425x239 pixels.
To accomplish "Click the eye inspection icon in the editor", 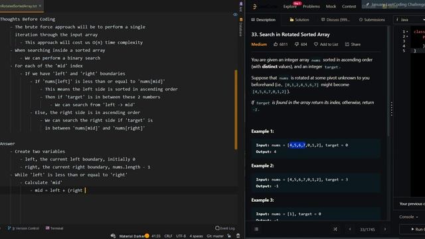I will coord(235,15).
